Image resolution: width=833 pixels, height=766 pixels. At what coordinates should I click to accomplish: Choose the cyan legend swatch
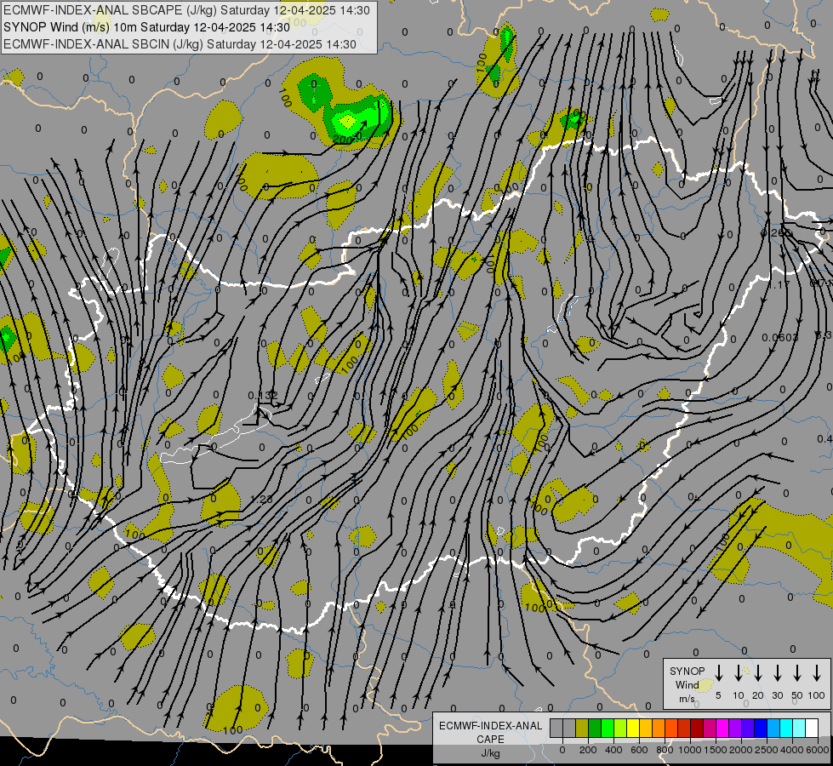(786, 728)
